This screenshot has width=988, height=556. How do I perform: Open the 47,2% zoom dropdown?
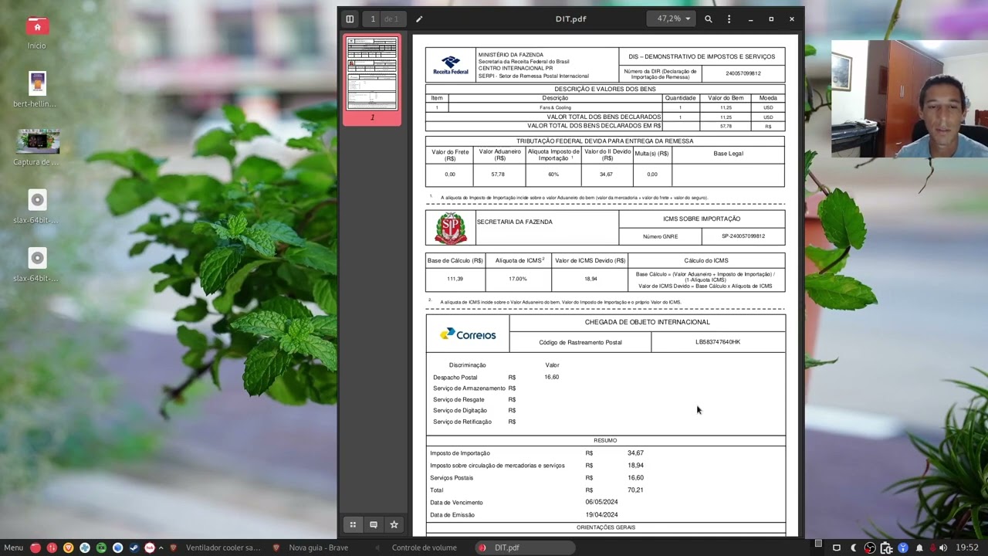[673, 19]
